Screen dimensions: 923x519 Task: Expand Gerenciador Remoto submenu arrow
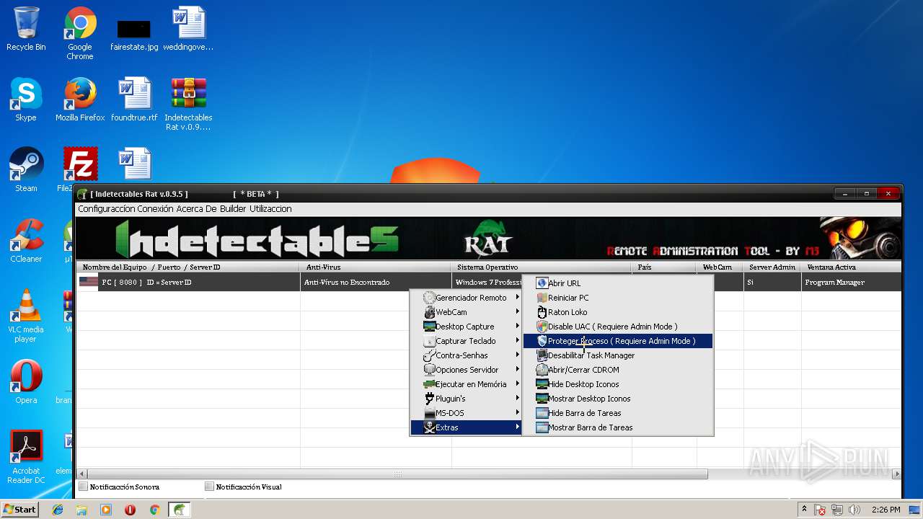pos(517,298)
